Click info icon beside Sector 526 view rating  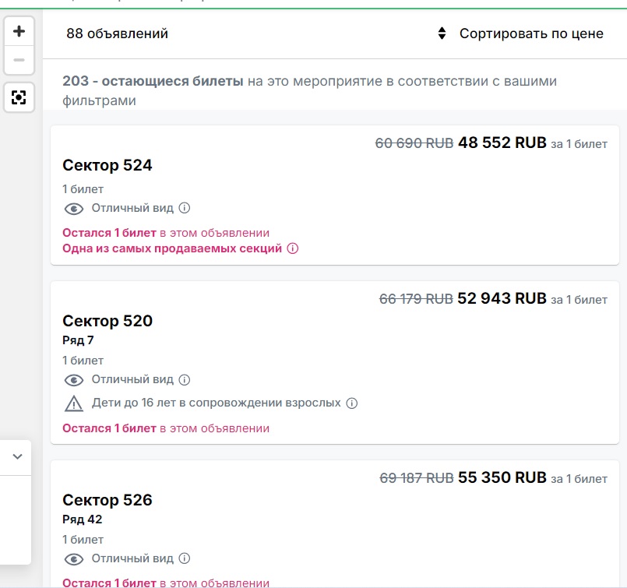coord(185,558)
